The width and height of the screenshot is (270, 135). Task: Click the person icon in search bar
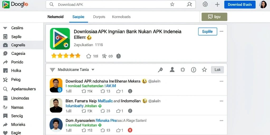[189, 4]
